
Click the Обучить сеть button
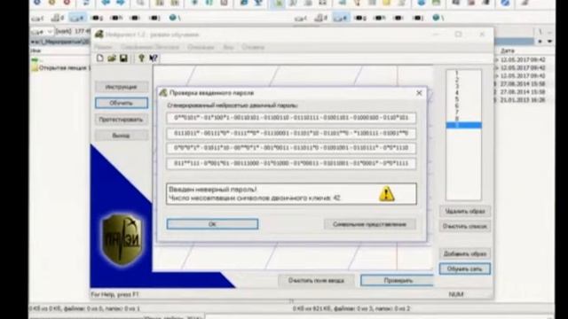pyautogui.click(x=465, y=269)
